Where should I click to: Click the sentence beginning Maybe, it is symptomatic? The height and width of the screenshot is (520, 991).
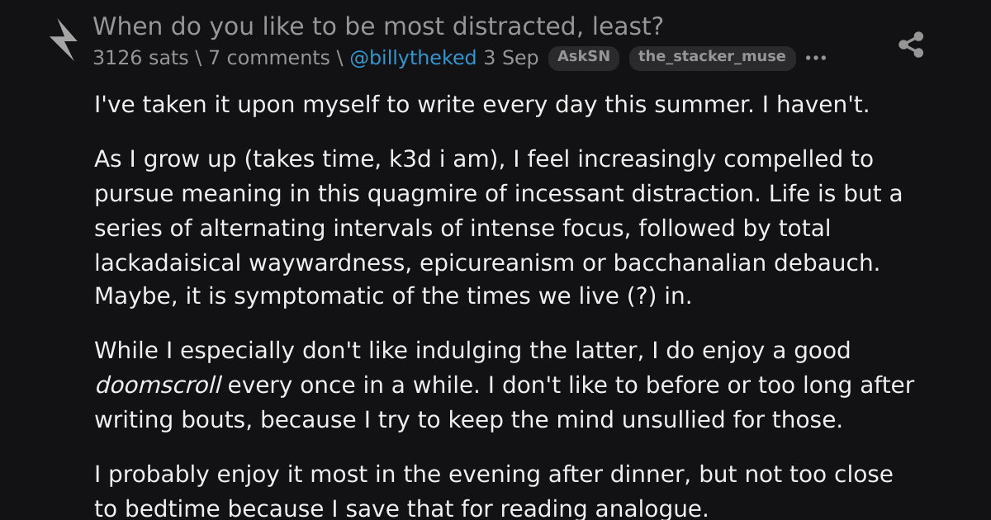click(393, 296)
